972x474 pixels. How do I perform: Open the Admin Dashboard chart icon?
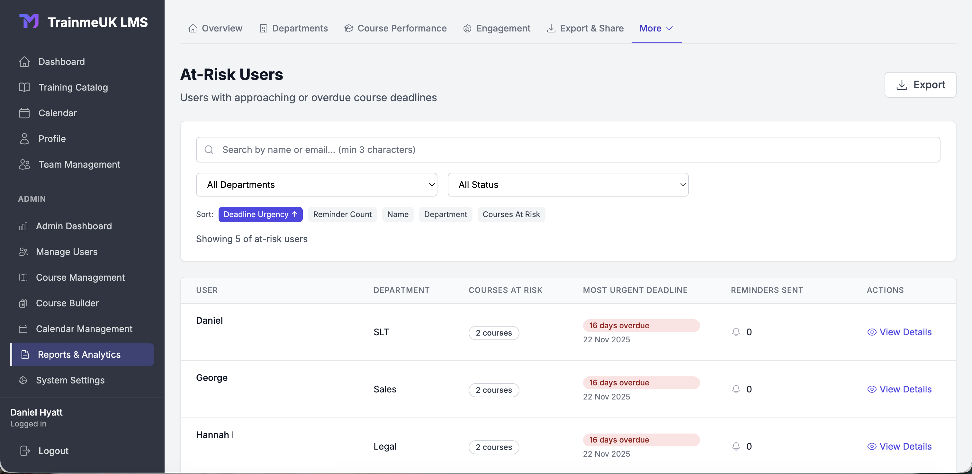point(23,226)
